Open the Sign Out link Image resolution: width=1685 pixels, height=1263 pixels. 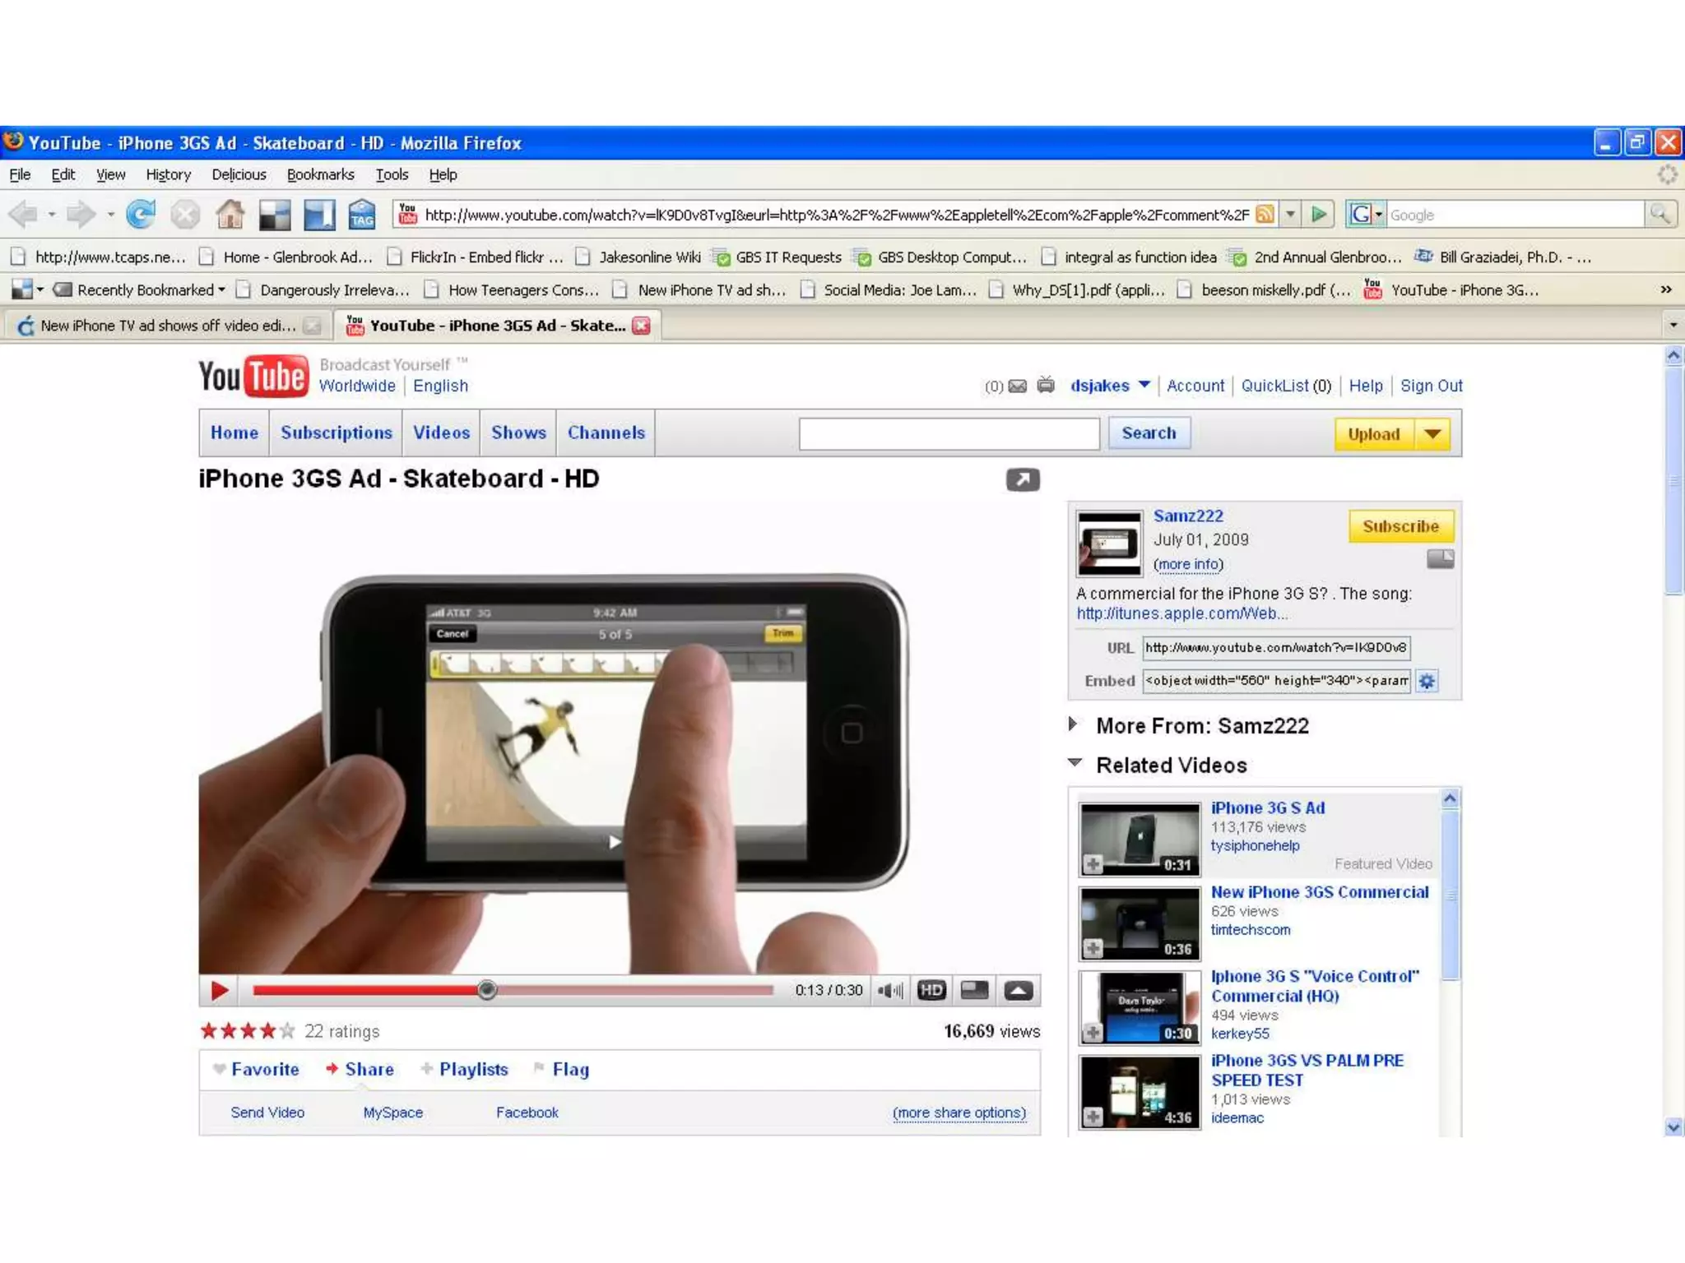[1431, 386]
